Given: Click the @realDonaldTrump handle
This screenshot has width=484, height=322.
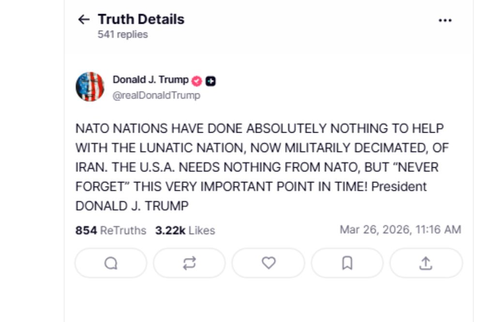Looking at the screenshot, I should [156, 95].
